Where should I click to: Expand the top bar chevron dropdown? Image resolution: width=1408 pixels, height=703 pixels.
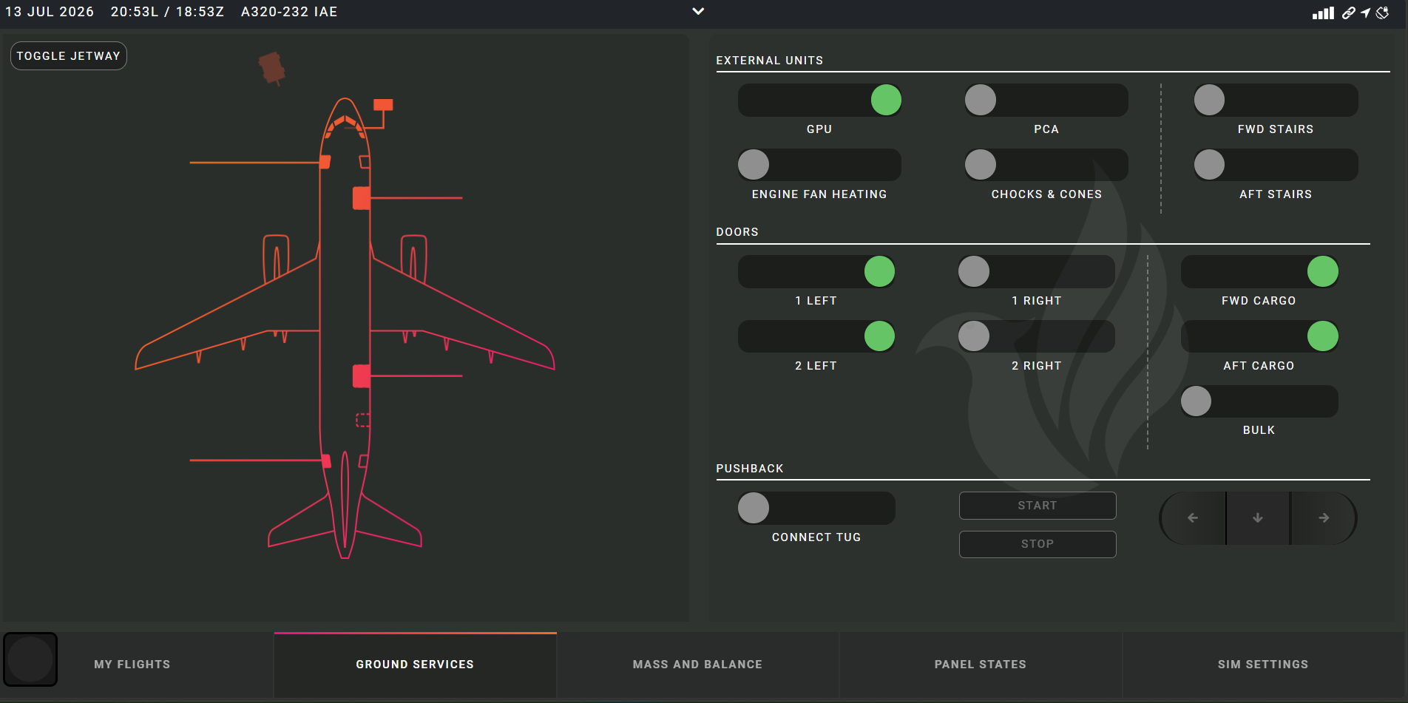[698, 11]
